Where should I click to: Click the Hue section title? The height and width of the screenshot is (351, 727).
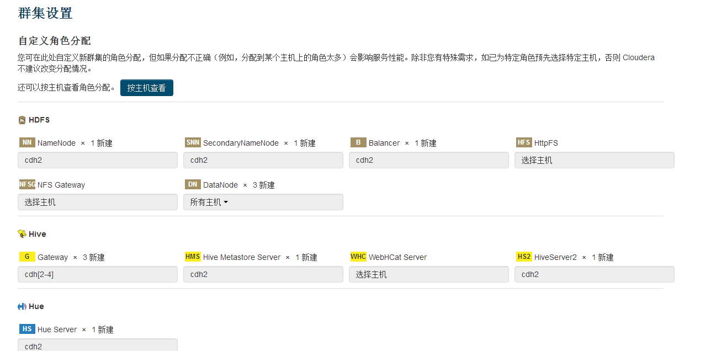(x=36, y=306)
